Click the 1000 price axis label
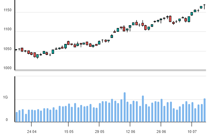Viewport: 211px width, 137px height. [7, 68]
